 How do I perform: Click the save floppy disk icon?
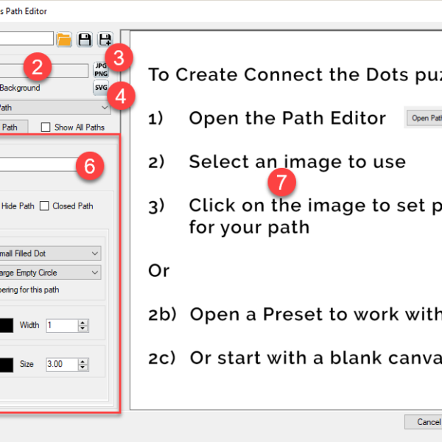click(85, 40)
